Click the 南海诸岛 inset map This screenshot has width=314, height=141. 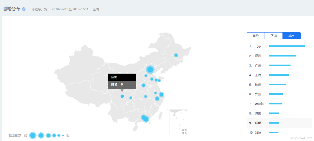[x=178, y=122]
